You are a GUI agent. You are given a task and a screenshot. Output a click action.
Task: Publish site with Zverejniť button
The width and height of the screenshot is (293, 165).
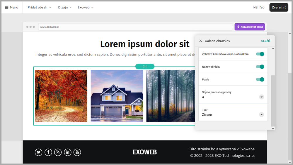click(279, 8)
